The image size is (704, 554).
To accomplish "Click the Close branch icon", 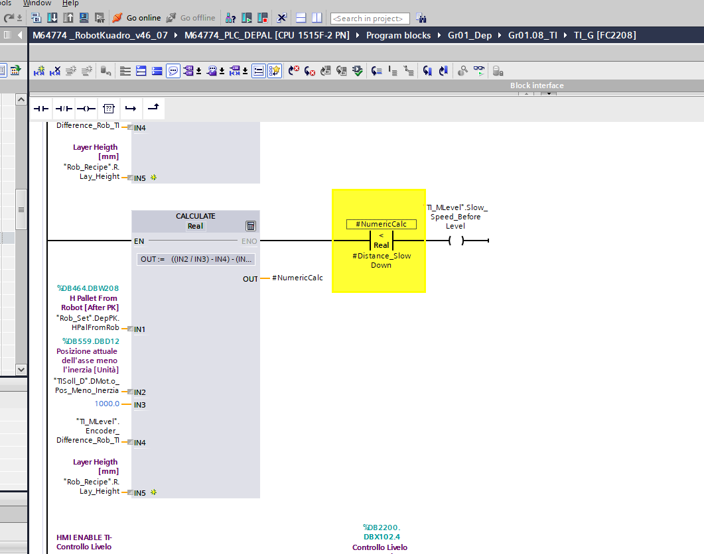I will (x=153, y=109).
